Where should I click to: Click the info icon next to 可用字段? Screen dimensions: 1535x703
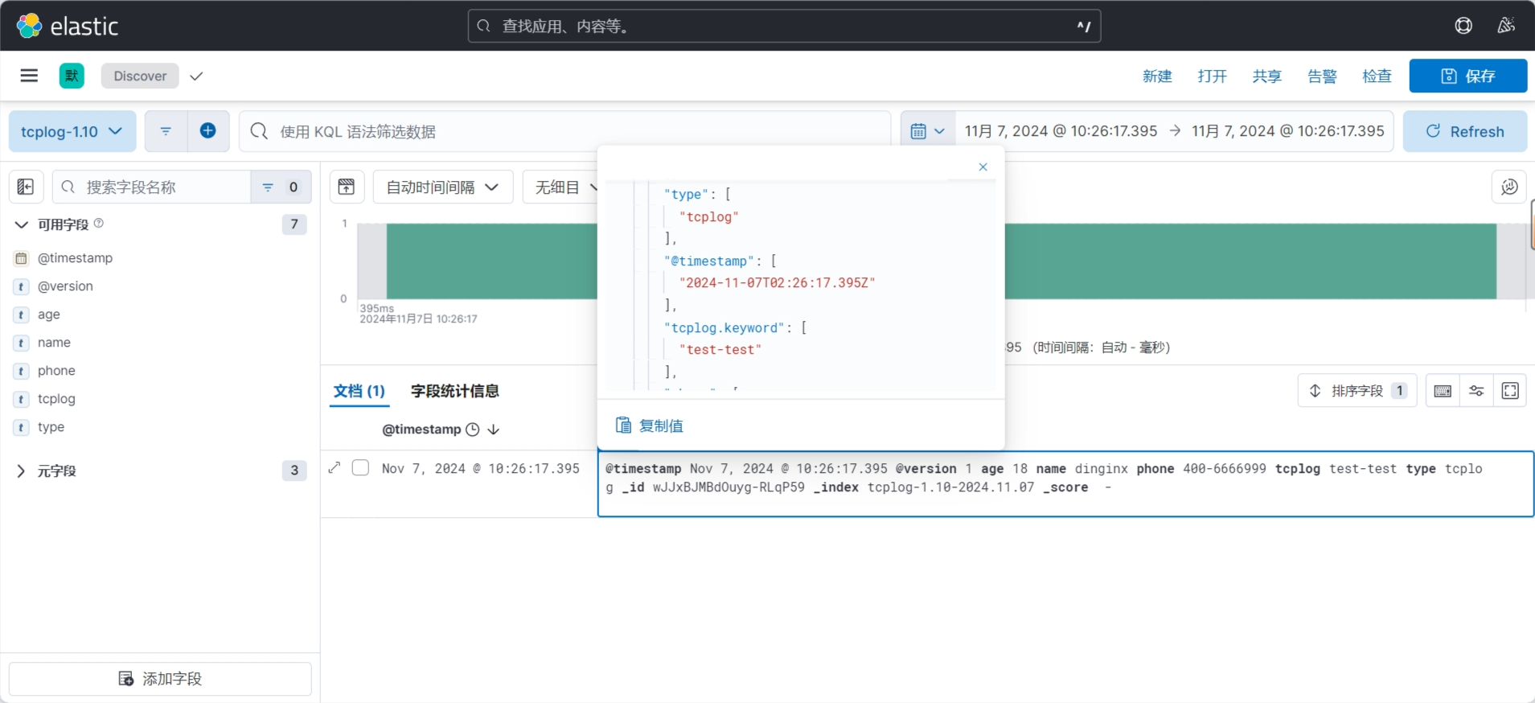pyautogui.click(x=99, y=223)
